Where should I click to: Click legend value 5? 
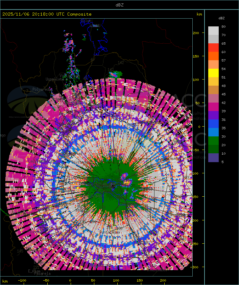click(x=223, y=162)
